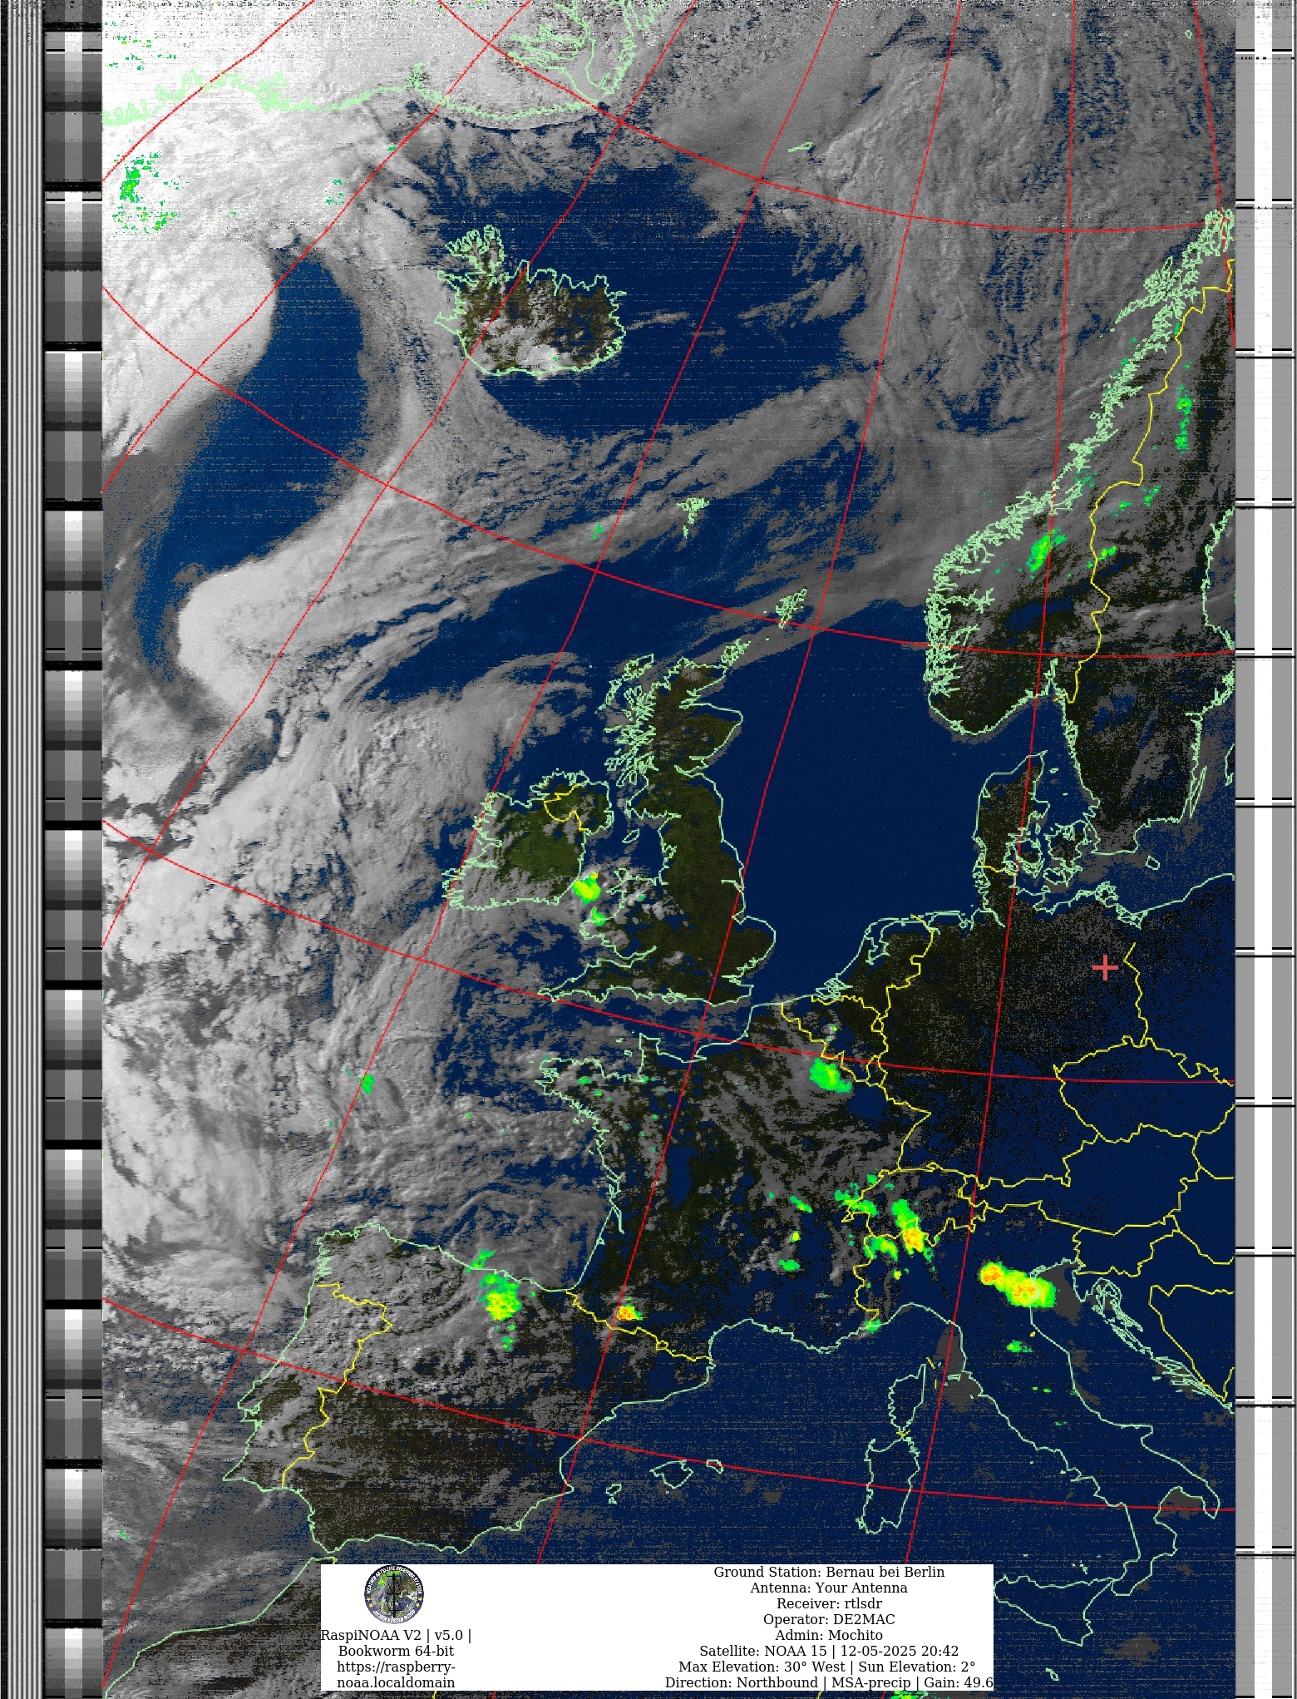Select the 'Max Elevation: 30° West' line

(827, 1667)
